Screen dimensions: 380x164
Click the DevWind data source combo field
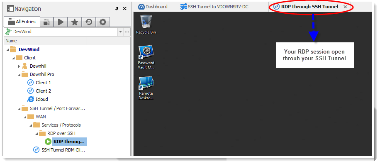[64, 32]
